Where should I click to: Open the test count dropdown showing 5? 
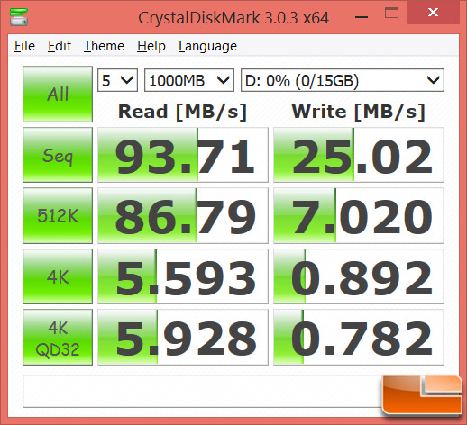click(x=117, y=80)
